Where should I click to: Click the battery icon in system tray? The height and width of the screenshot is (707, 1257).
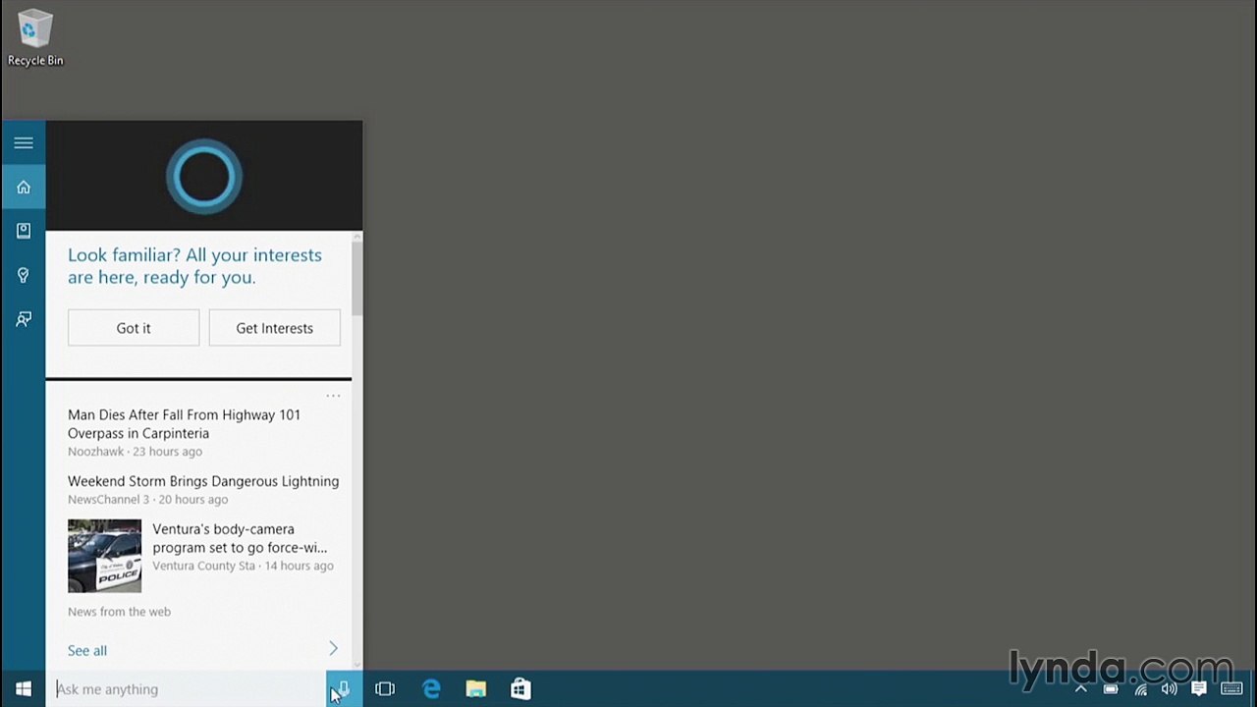[x=1111, y=689]
